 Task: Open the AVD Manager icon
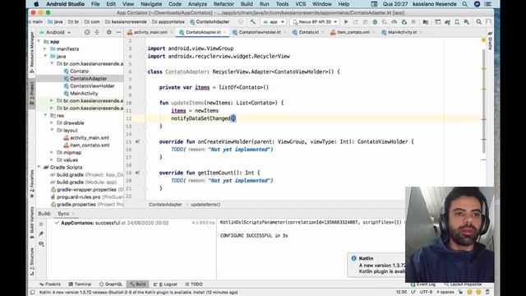click(457, 22)
